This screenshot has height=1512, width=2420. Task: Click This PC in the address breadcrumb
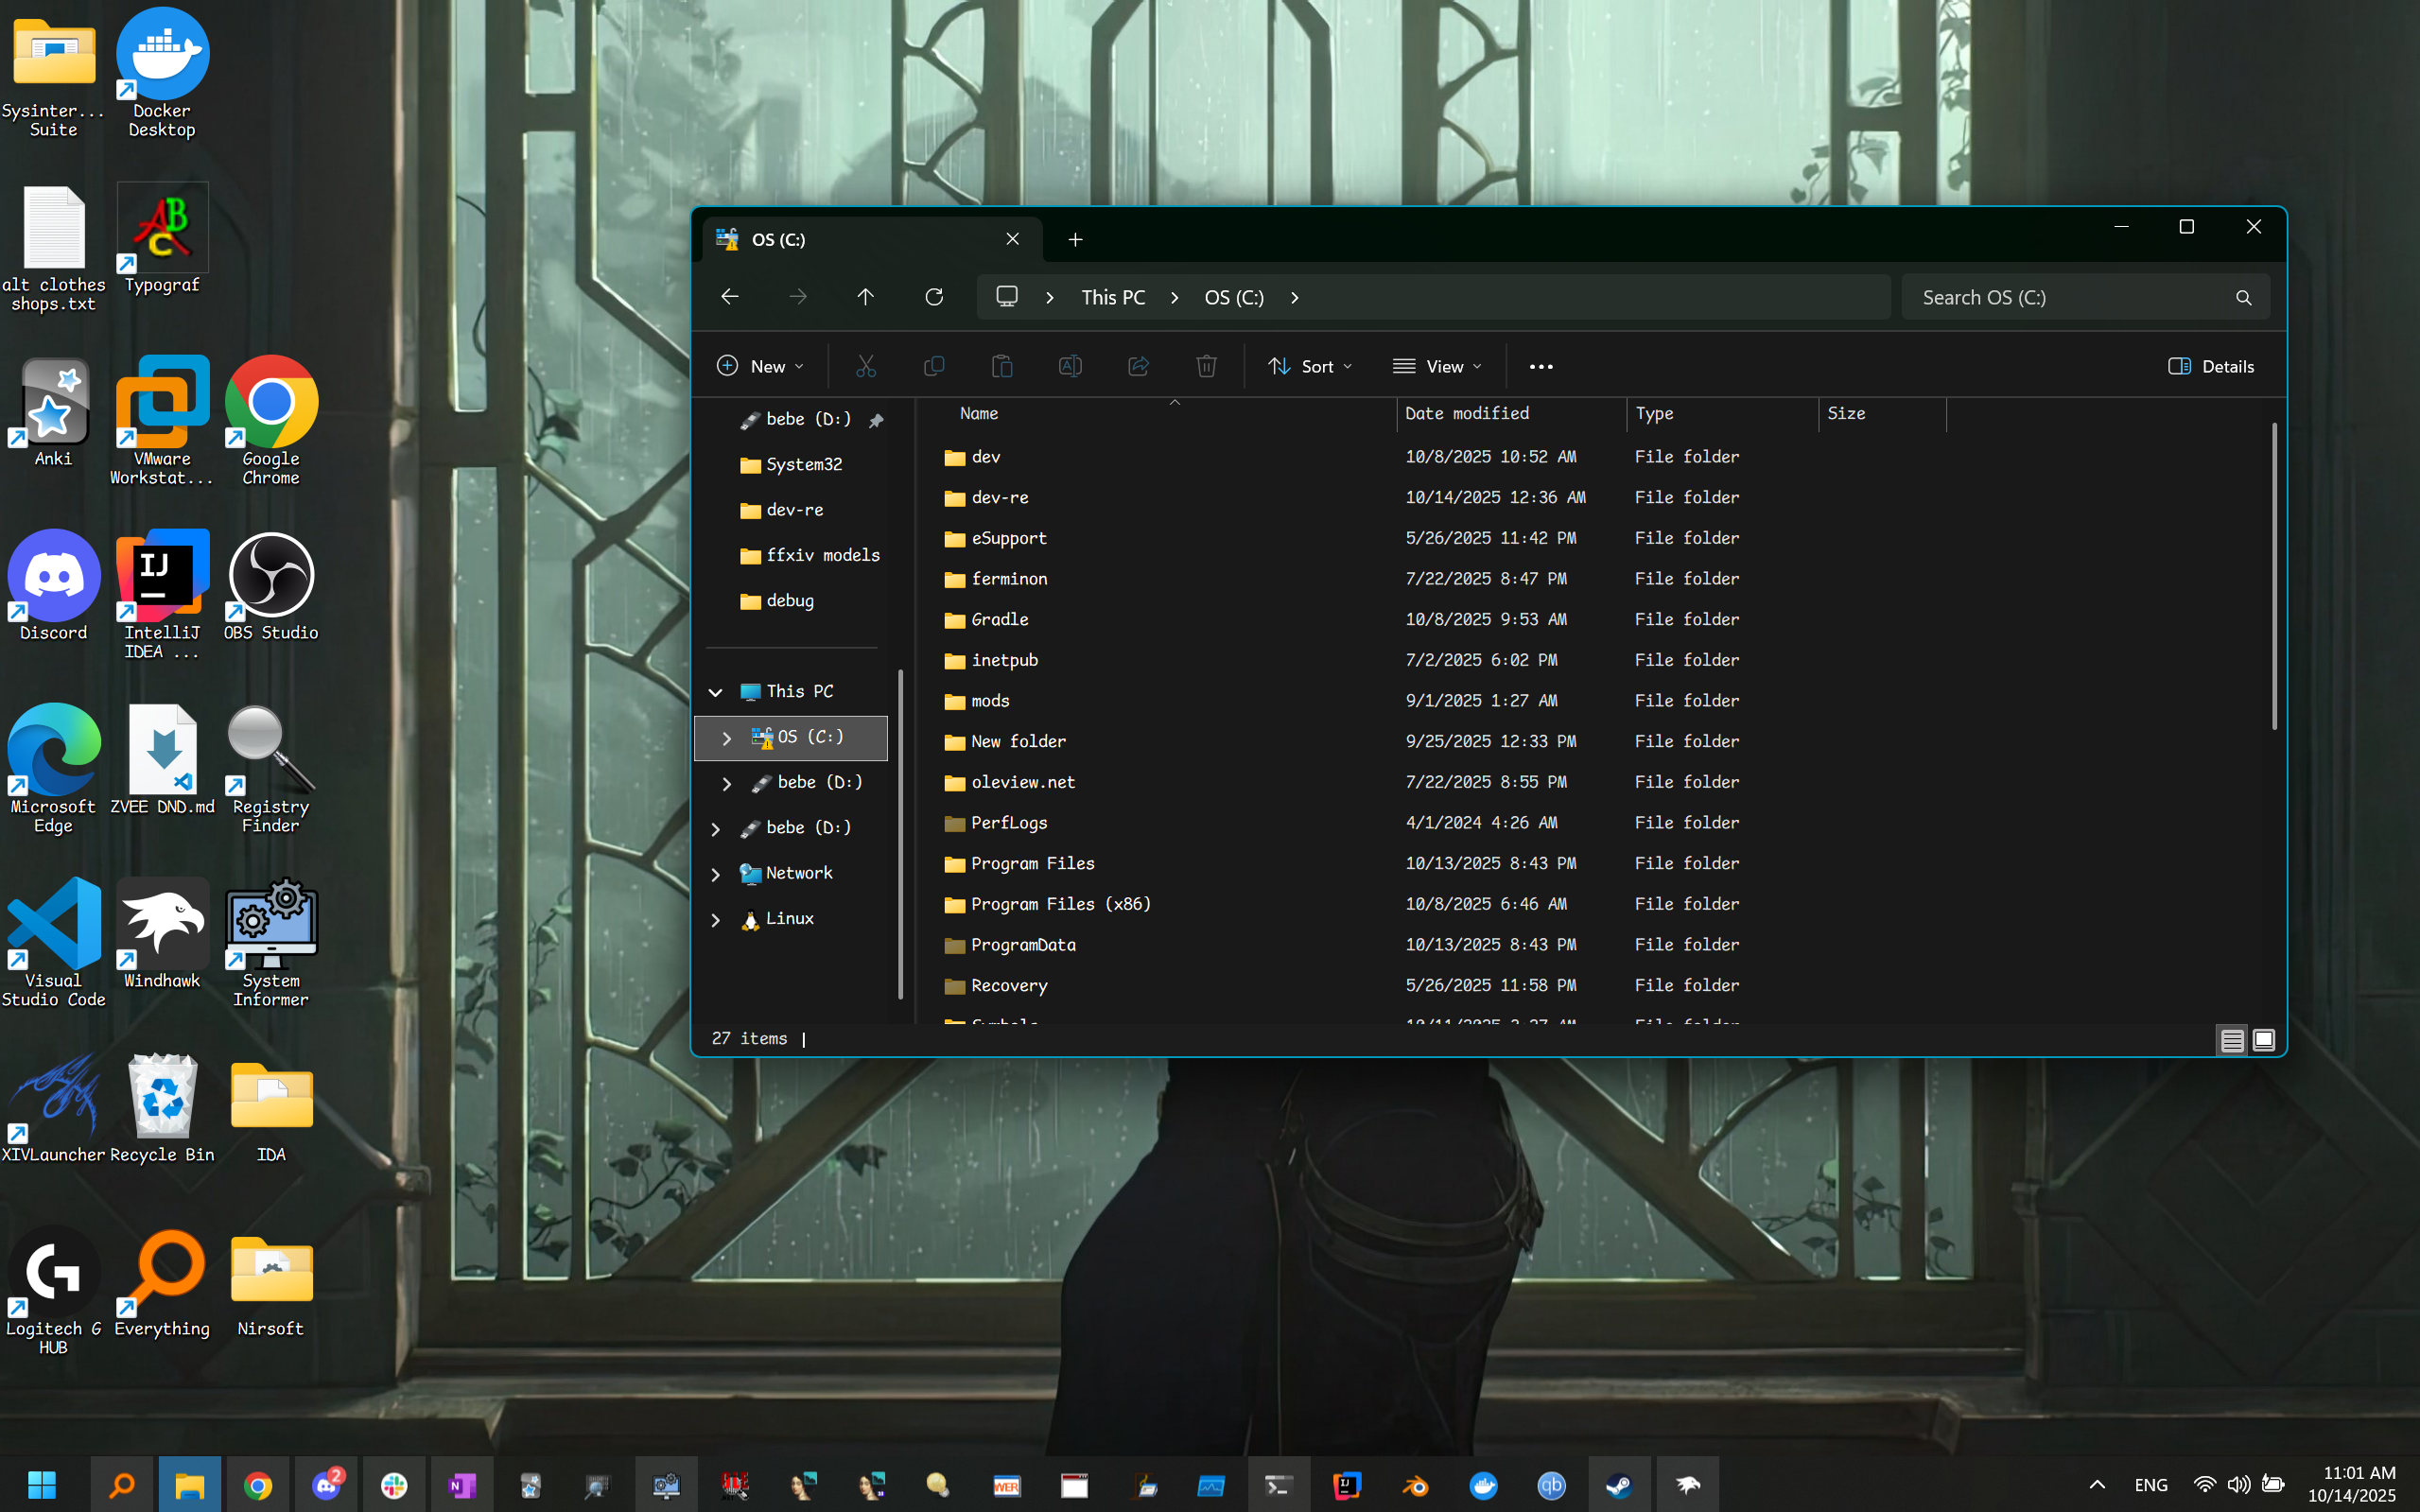pyautogui.click(x=1113, y=298)
